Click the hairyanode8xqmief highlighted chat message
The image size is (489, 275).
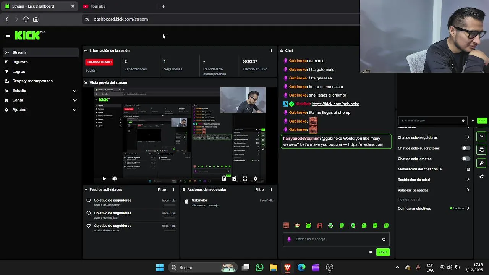click(336, 141)
